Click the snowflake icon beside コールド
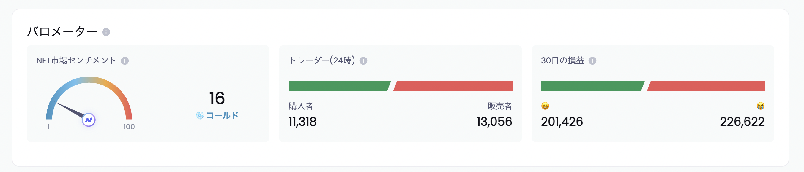 199,116
